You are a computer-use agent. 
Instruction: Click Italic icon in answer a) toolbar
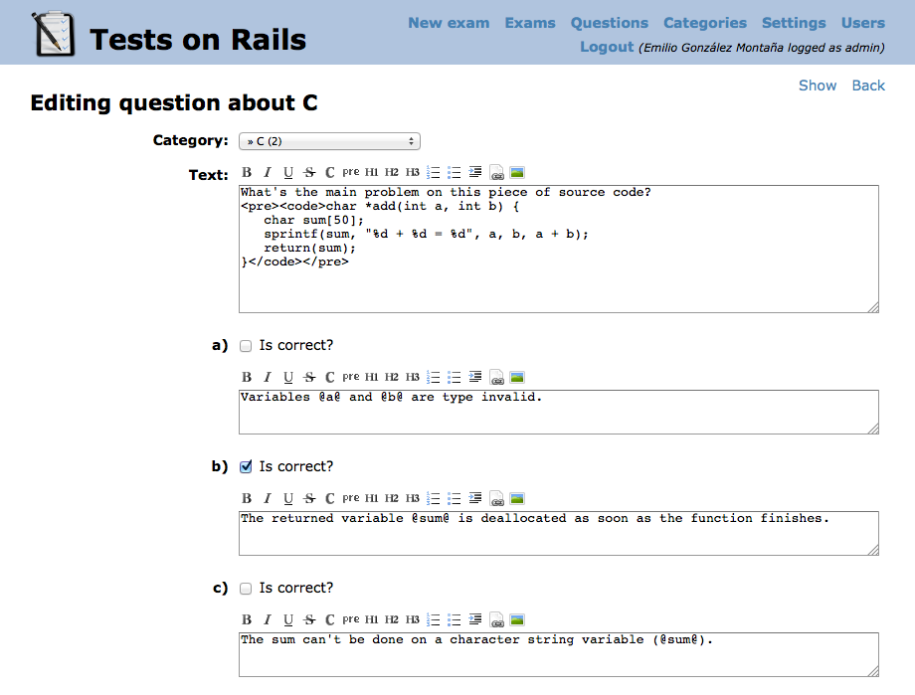268,377
